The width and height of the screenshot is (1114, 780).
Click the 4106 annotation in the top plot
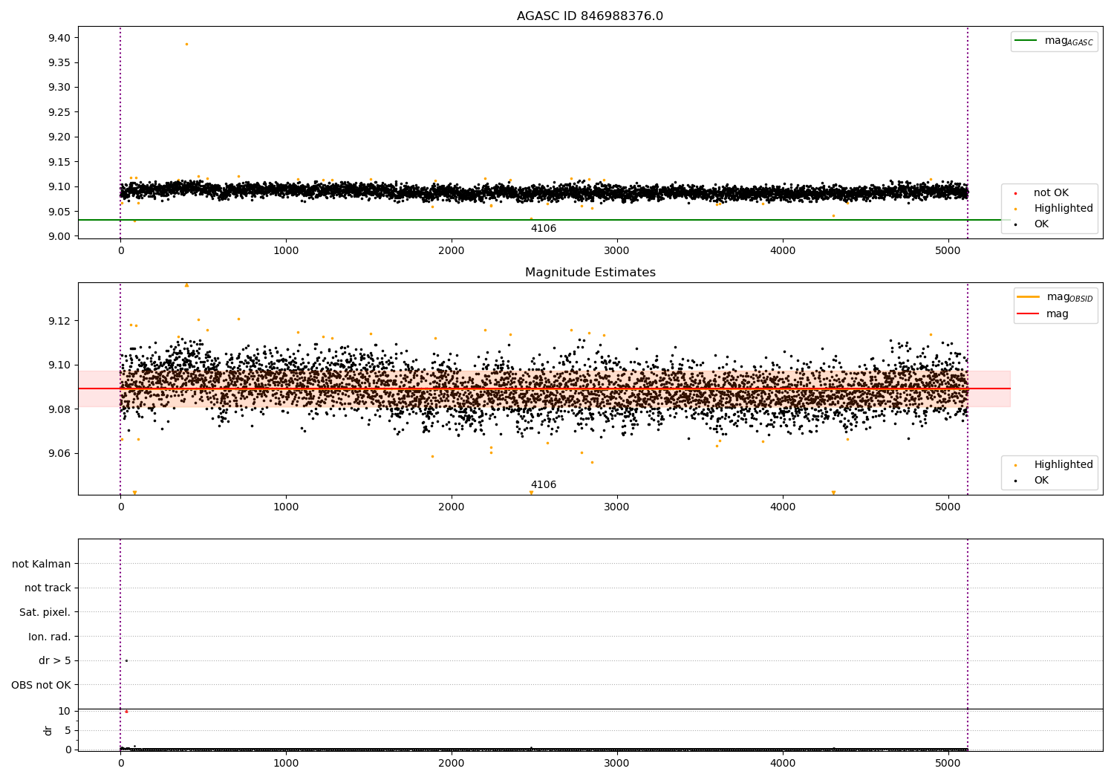point(544,229)
